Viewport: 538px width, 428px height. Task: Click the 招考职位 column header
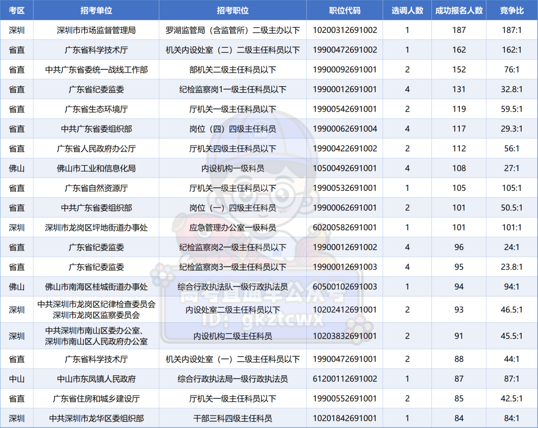(233, 10)
